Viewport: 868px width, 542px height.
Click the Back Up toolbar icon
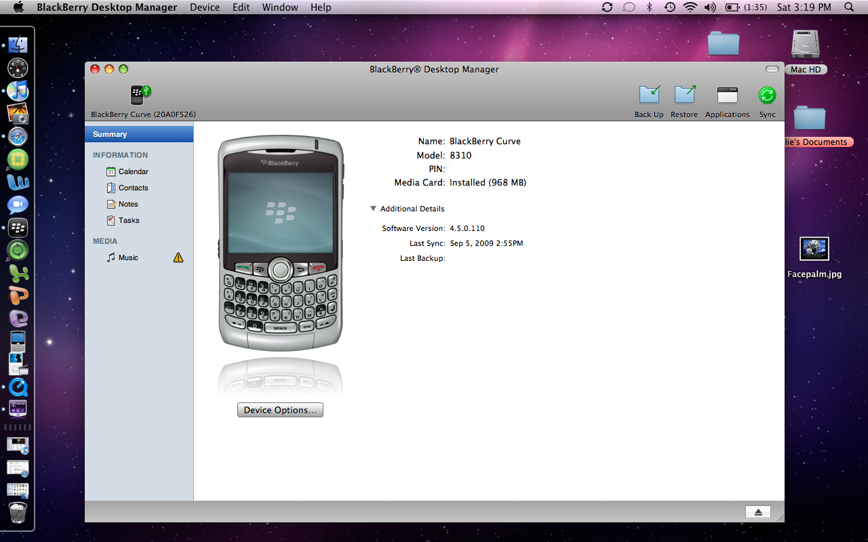pyautogui.click(x=649, y=95)
